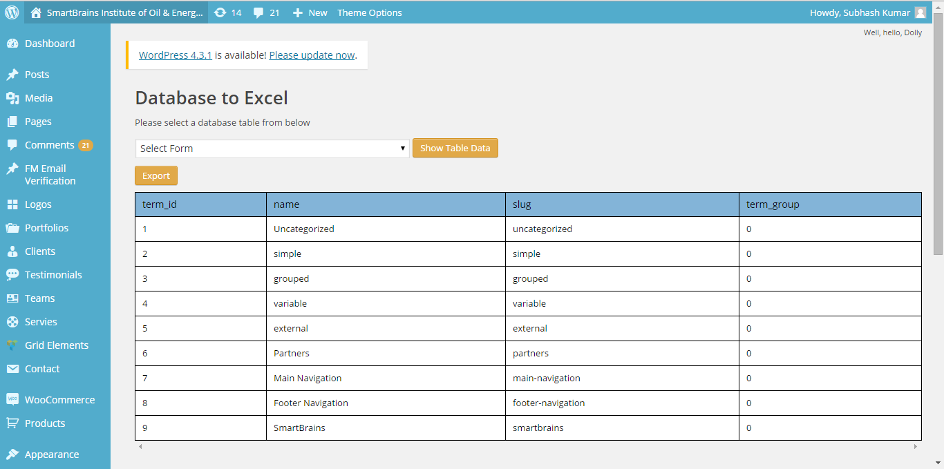Image resolution: width=944 pixels, height=469 pixels.
Task: Click the updates icon showing 14
Action: [220, 12]
